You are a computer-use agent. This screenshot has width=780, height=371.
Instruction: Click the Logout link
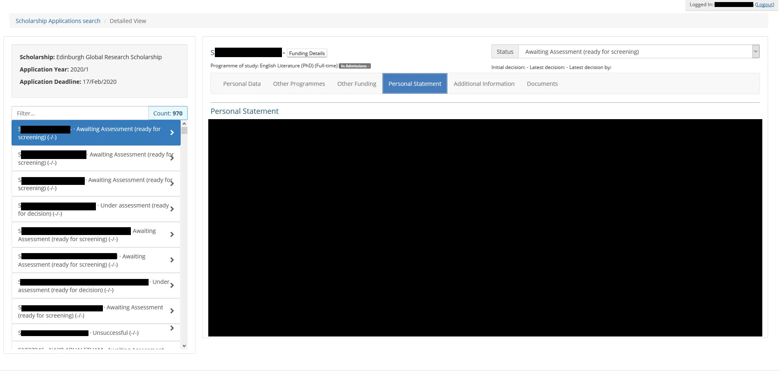click(764, 5)
